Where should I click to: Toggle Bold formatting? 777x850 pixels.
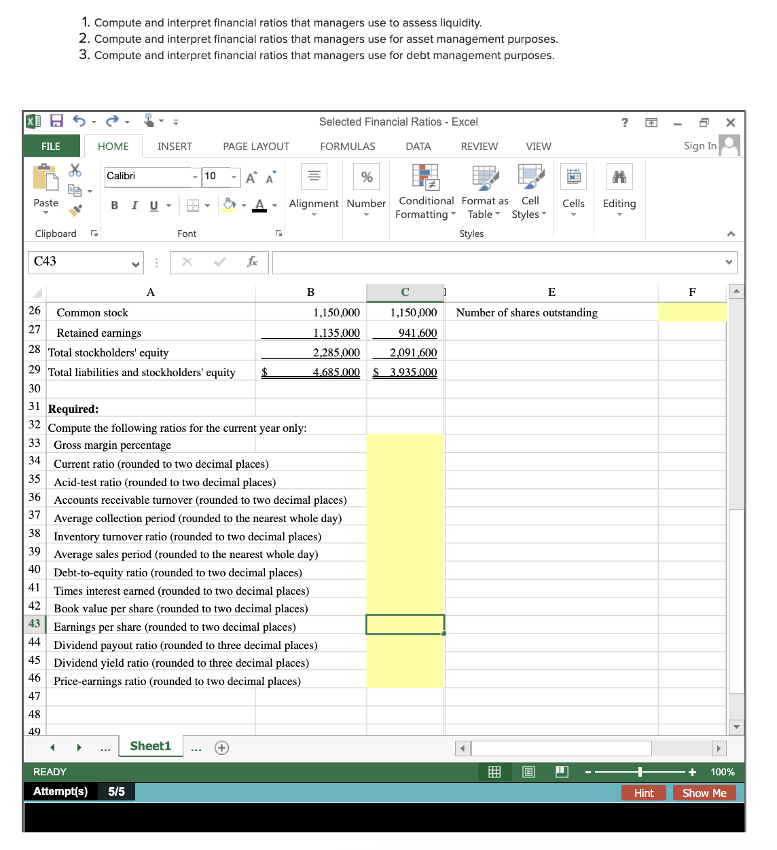click(x=114, y=205)
